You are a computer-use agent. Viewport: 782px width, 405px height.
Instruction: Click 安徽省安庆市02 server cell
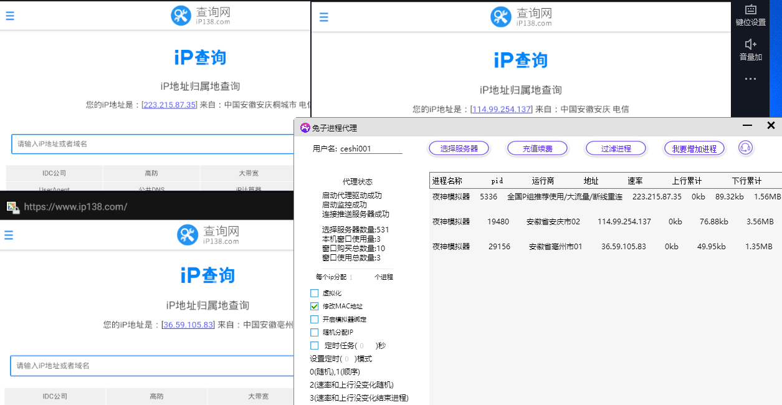click(x=553, y=221)
